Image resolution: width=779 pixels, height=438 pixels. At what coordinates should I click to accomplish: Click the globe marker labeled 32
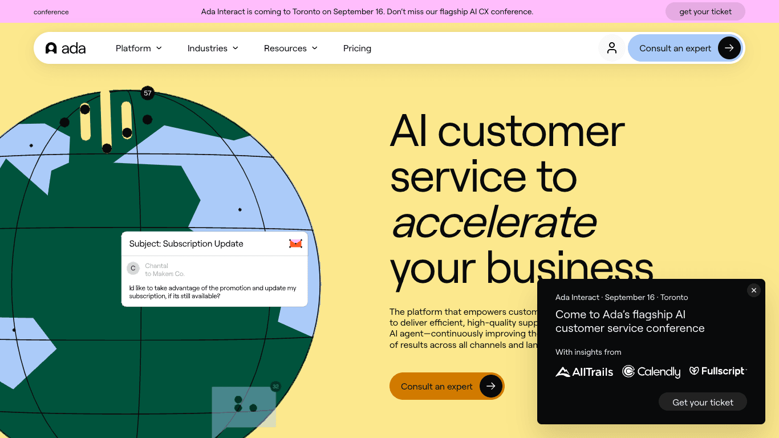tap(275, 386)
